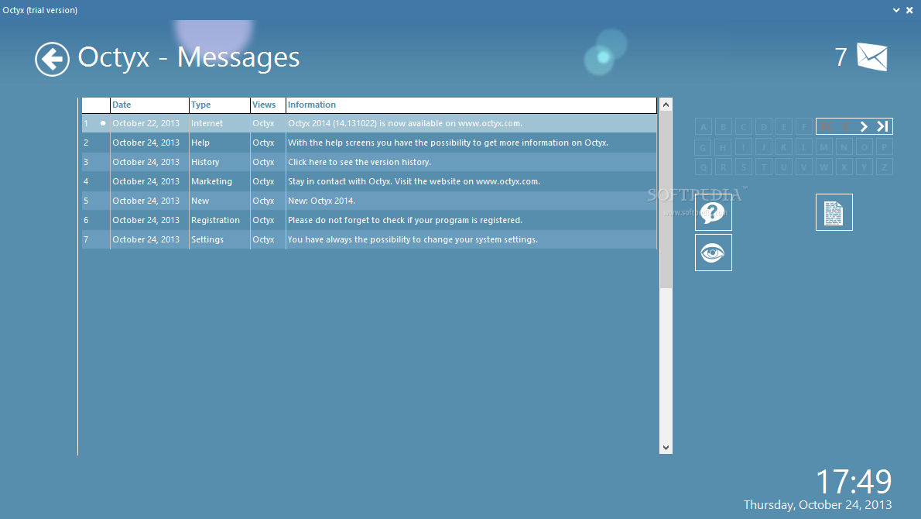Screen dimensions: 921x519
Task: Filter by letter S
Action: tap(743, 167)
